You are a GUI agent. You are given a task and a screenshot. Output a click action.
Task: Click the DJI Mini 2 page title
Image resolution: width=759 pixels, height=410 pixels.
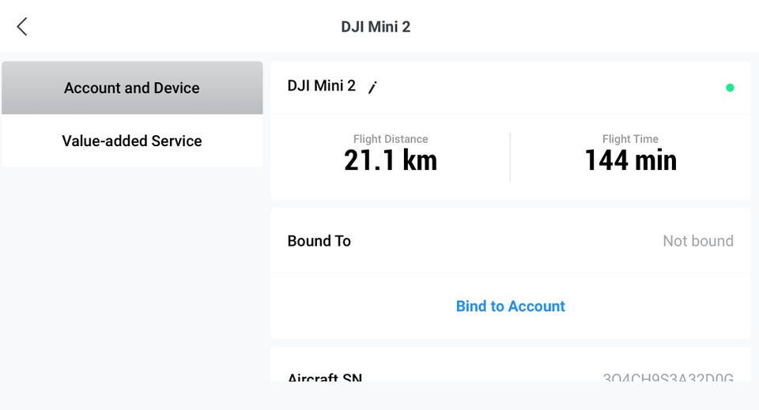pyautogui.click(x=376, y=27)
